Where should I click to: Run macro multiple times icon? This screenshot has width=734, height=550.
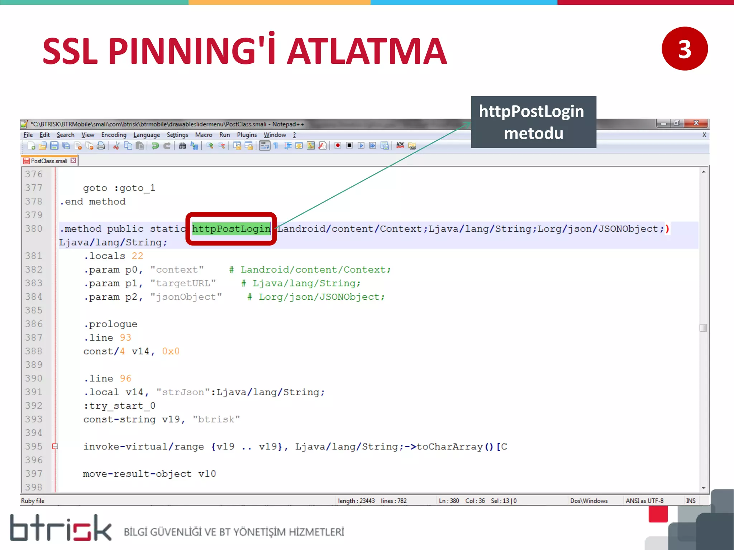[x=373, y=145]
